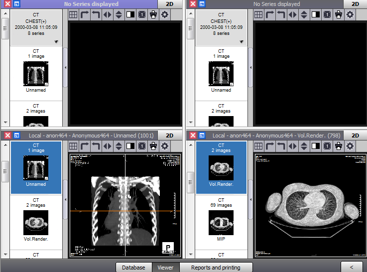The height and width of the screenshot is (272, 367).
Task: Close the top-left empty viewer panel
Action: pos(8,4)
